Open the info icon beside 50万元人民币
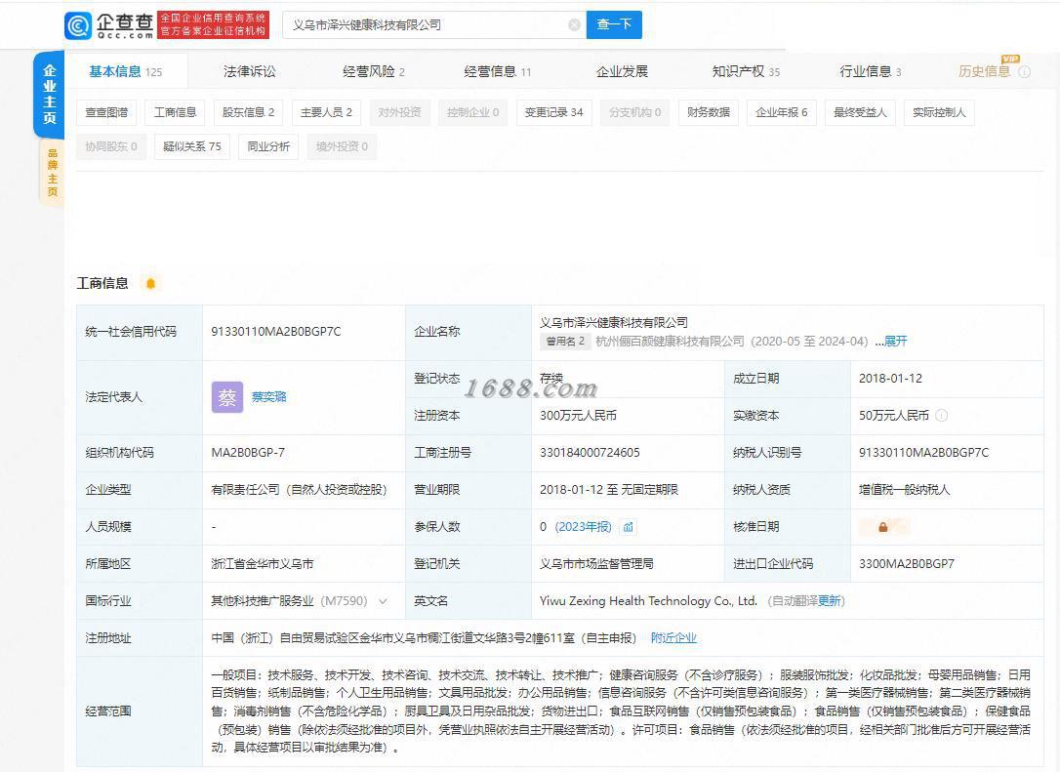1060x772 pixels. [941, 416]
